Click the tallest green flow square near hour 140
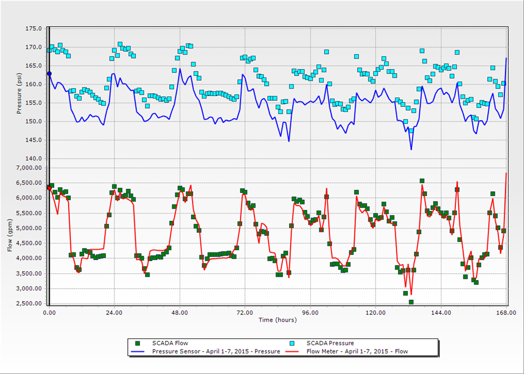524x374 pixels. 421,181
